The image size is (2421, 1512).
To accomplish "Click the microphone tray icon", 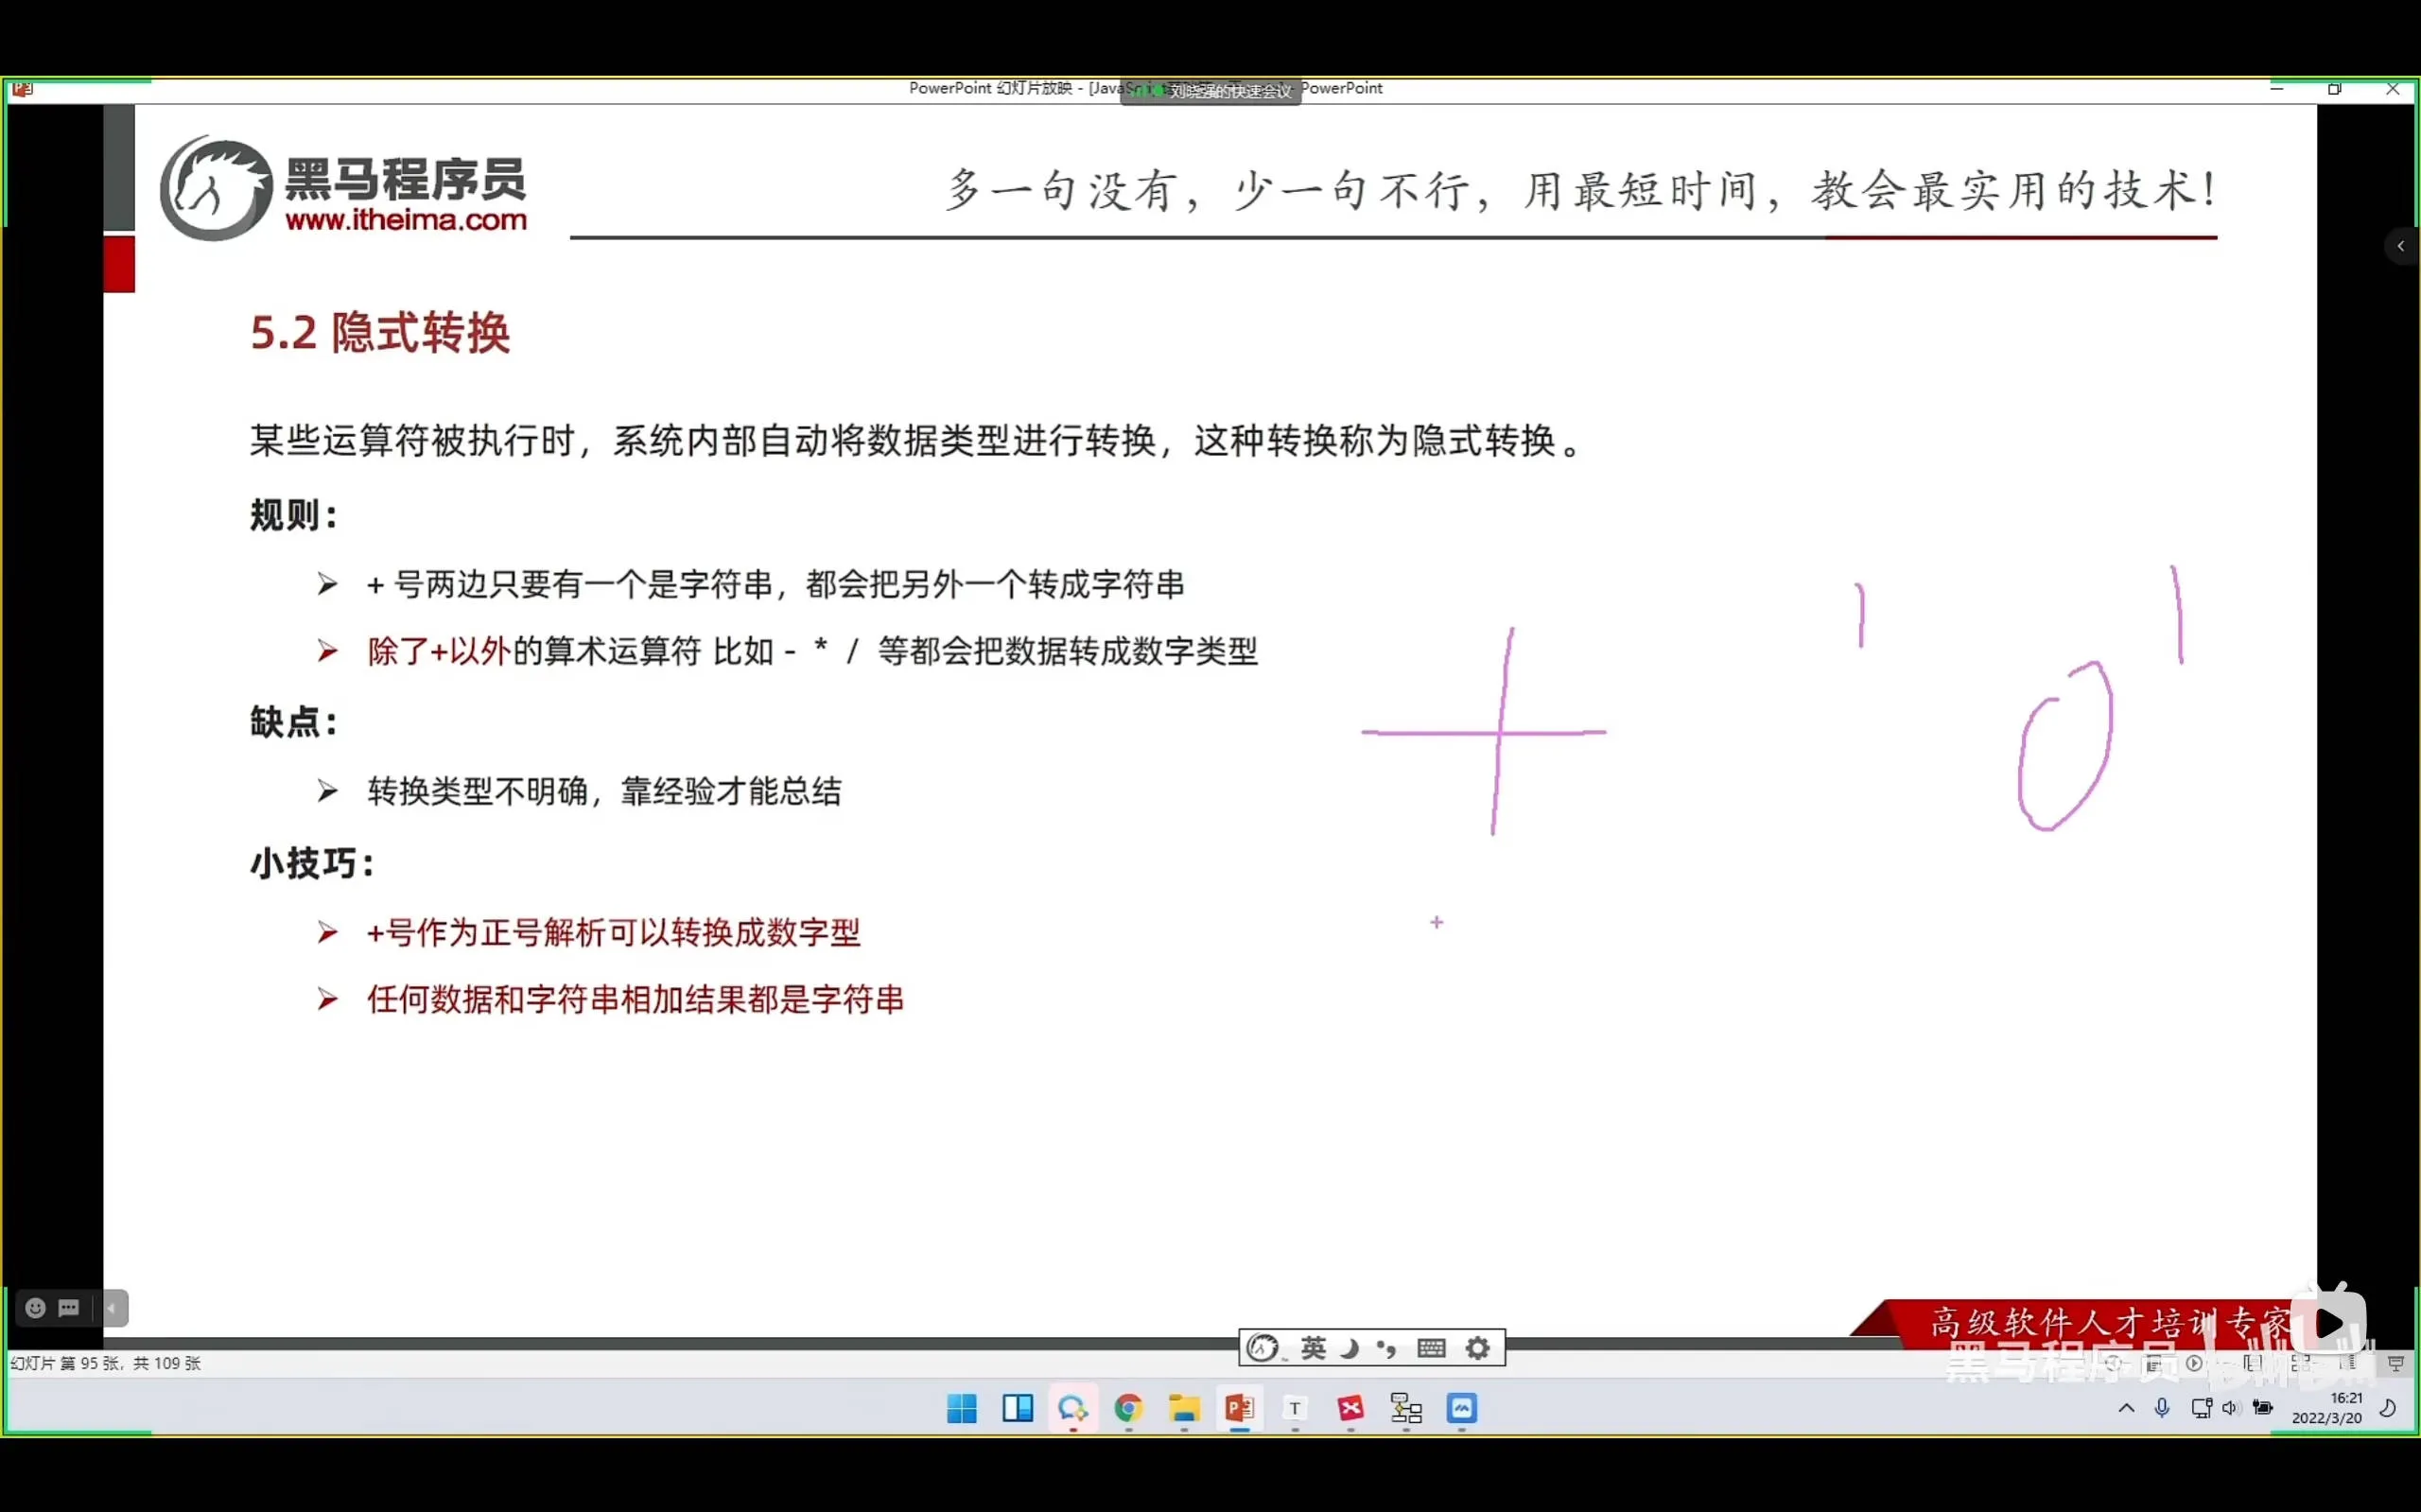I will (2162, 1408).
